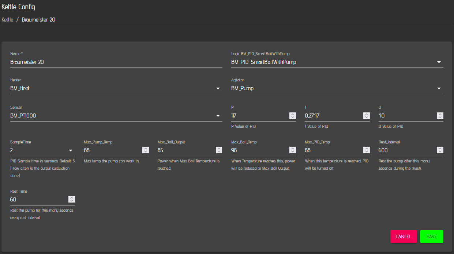Screen dimensions: 454x254
Task: Click the D value stepper arrows
Action: coord(440,115)
